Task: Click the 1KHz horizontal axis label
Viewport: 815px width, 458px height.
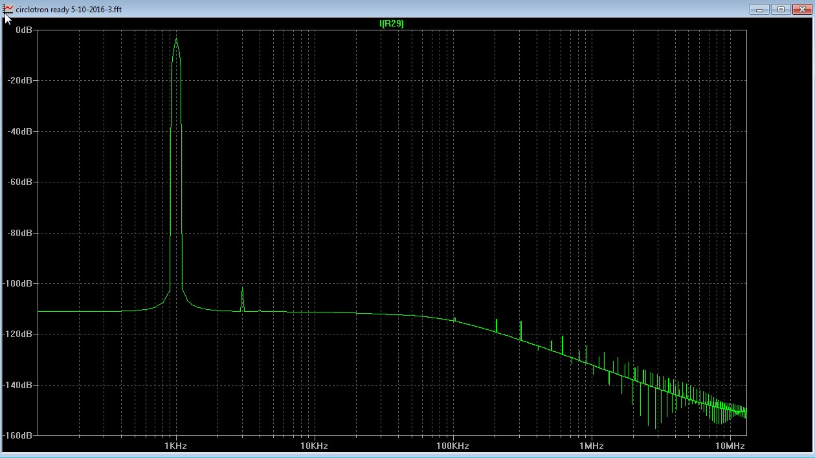Action: tap(175, 446)
